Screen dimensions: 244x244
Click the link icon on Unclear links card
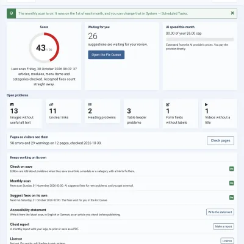[51, 104]
